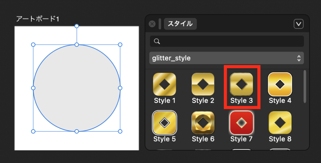Choose the Style 4 gold swatch
Screen dimensions: 321x163
tap(280, 84)
